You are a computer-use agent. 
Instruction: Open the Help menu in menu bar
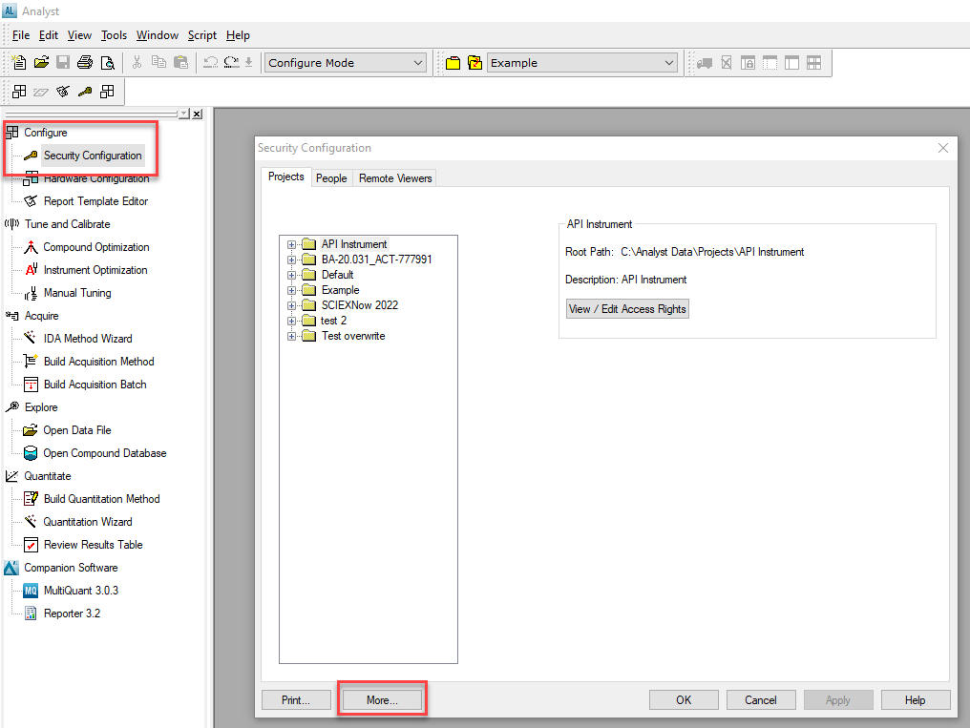[x=238, y=35]
